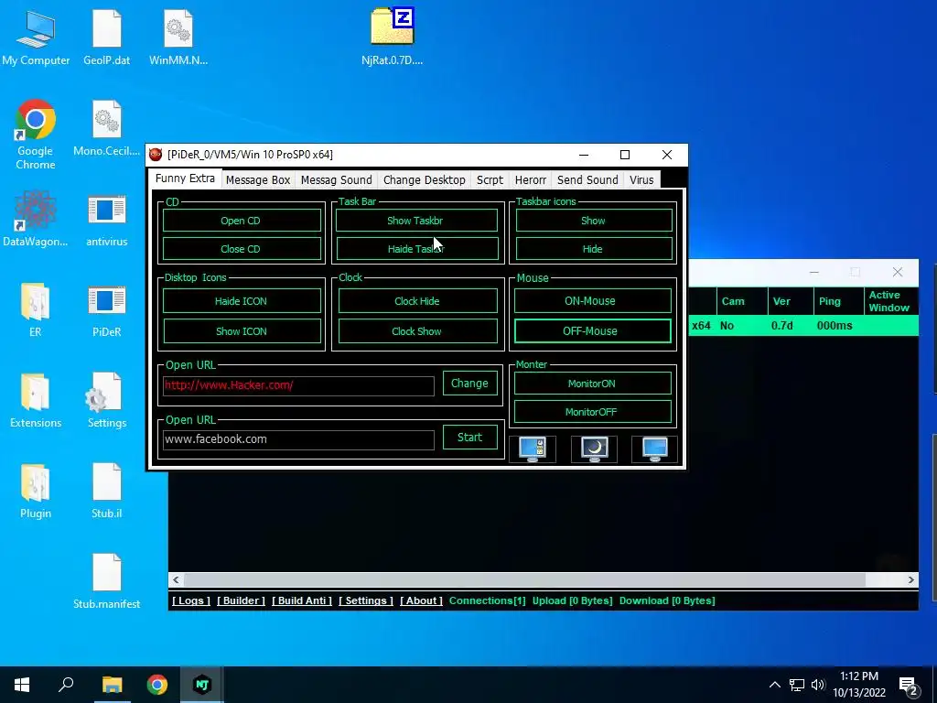This screenshot has width=937, height=703.
Task: Select the Stub.manifest file icon
Action: 107,581
